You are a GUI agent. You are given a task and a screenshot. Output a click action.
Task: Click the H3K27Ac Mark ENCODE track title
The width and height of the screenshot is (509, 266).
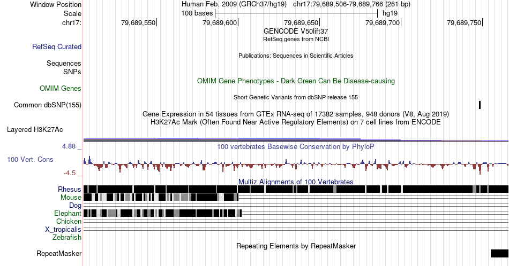296,122
